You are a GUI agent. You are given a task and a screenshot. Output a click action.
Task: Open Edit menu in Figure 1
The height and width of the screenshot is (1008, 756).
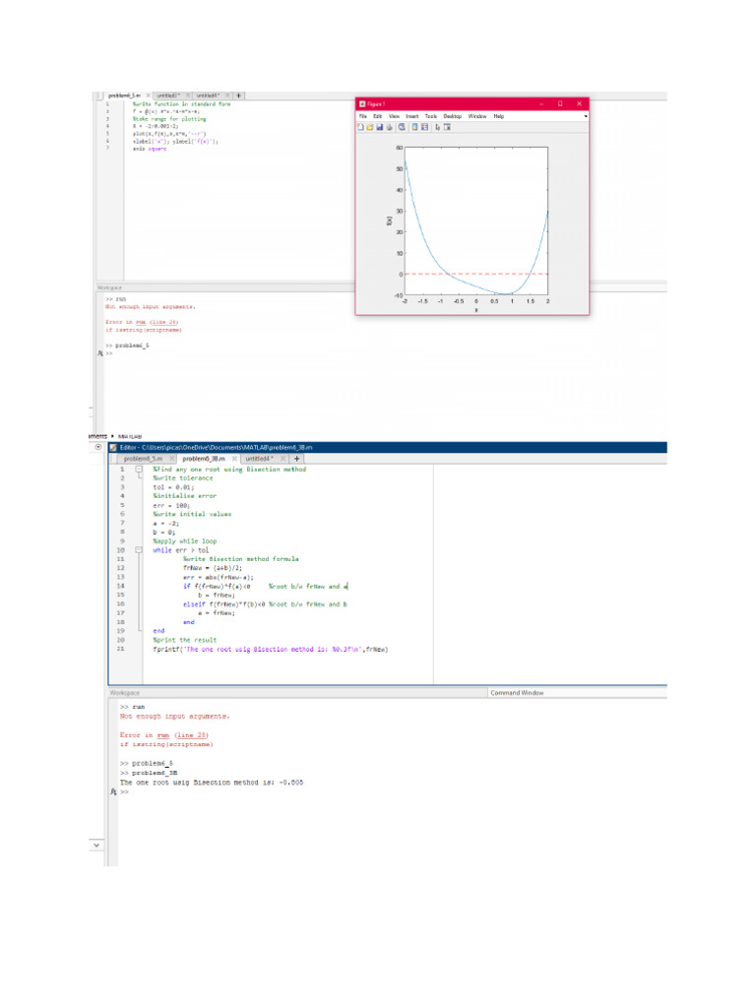pos(377,116)
